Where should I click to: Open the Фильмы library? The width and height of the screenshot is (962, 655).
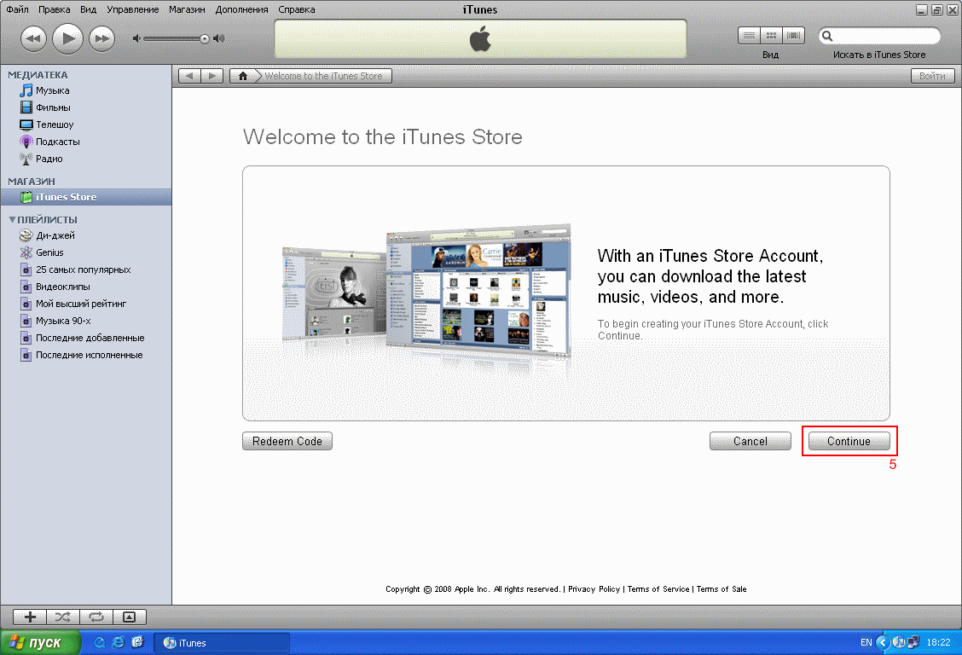coord(53,107)
